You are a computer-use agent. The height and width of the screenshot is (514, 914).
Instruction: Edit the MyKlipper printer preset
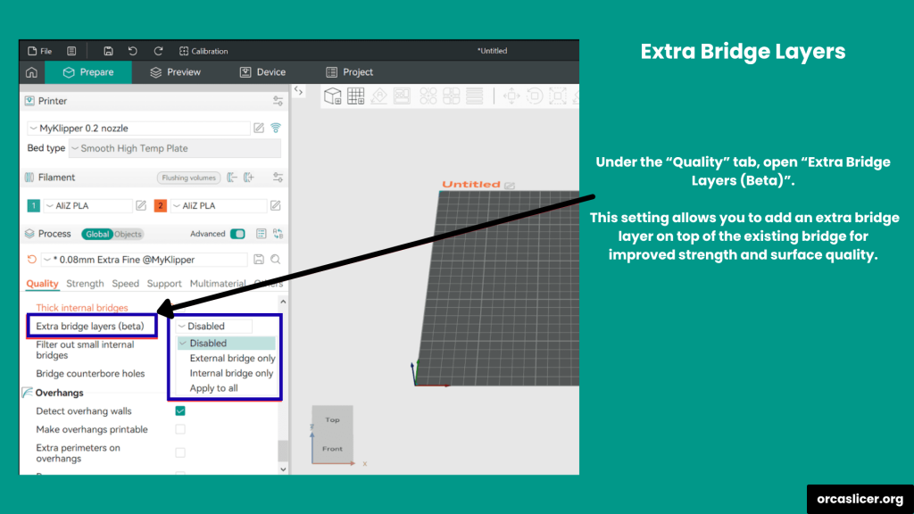point(259,128)
